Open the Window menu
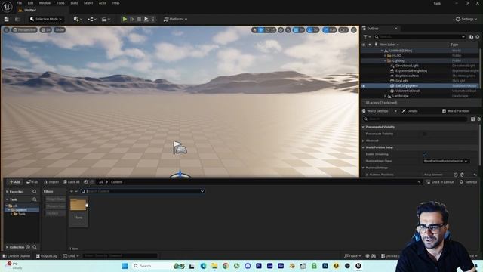This screenshot has height=272, width=483. point(45,3)
